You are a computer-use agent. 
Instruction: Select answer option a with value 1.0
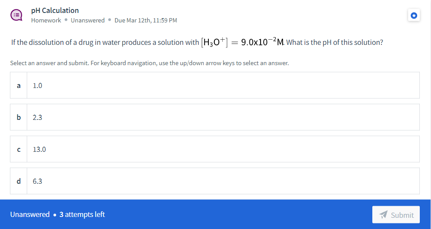[x=215, y=85]
